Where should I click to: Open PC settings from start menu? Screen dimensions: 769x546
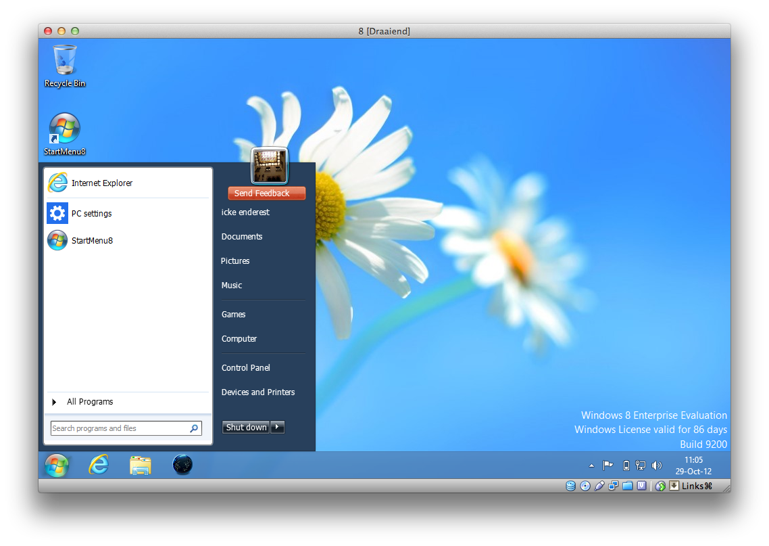(91, 214)
